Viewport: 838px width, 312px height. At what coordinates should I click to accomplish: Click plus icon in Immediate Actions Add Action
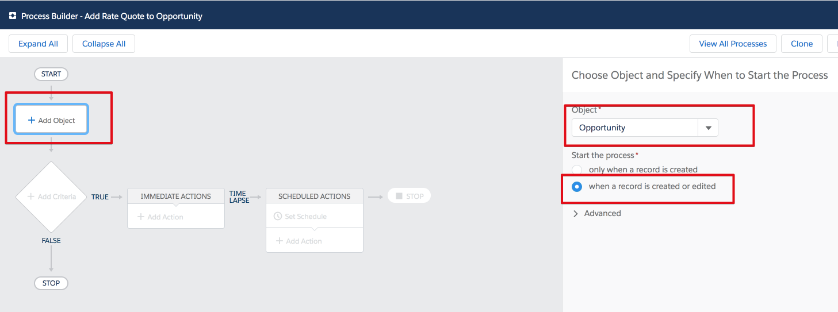[x=141, y=217]
